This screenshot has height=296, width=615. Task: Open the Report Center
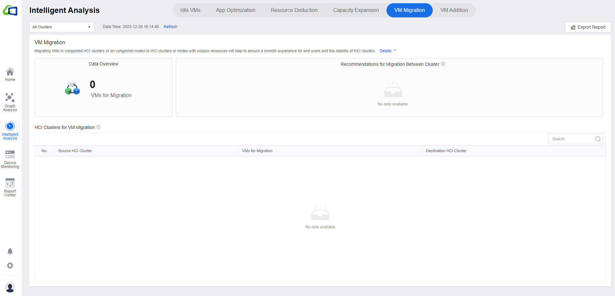10,187
